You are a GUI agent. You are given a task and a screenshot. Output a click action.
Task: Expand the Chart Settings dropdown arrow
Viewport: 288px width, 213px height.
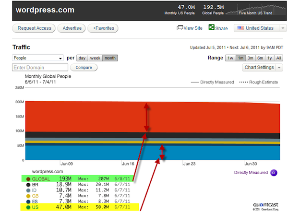tap(279, 67)
